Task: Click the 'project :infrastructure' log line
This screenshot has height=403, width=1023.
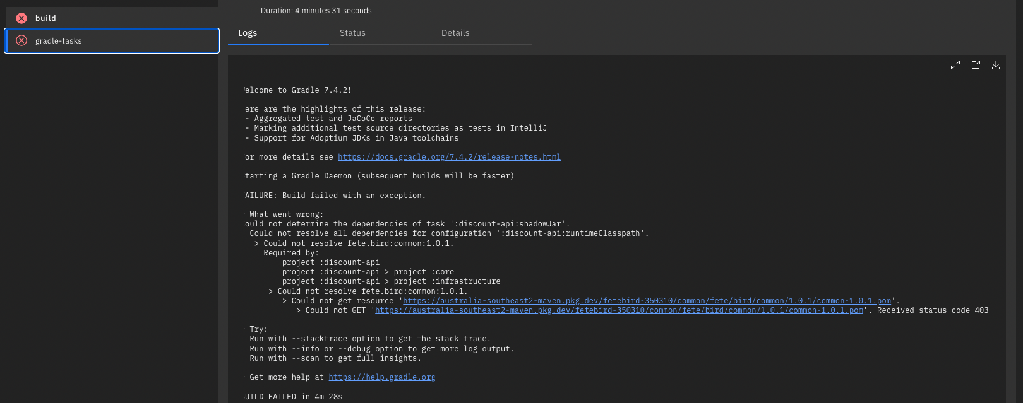Action: [447, 281]
